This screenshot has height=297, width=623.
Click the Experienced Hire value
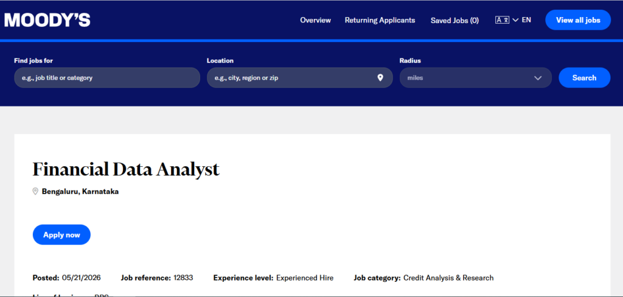(305, 278)
